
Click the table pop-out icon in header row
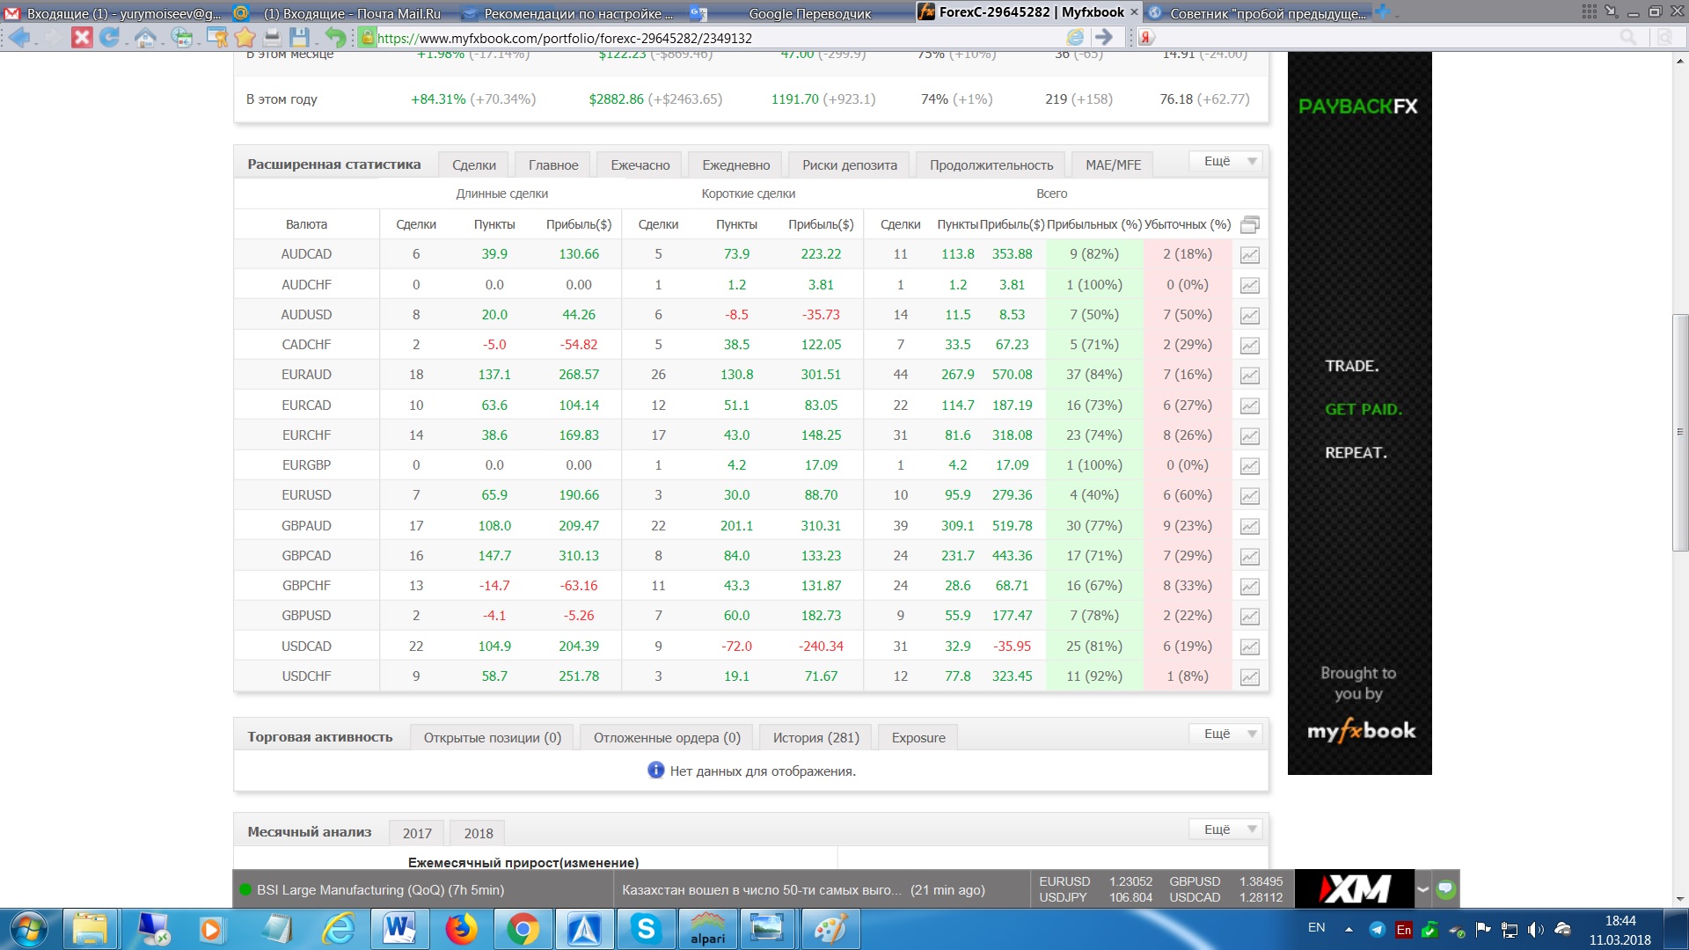pos(1249,225)
